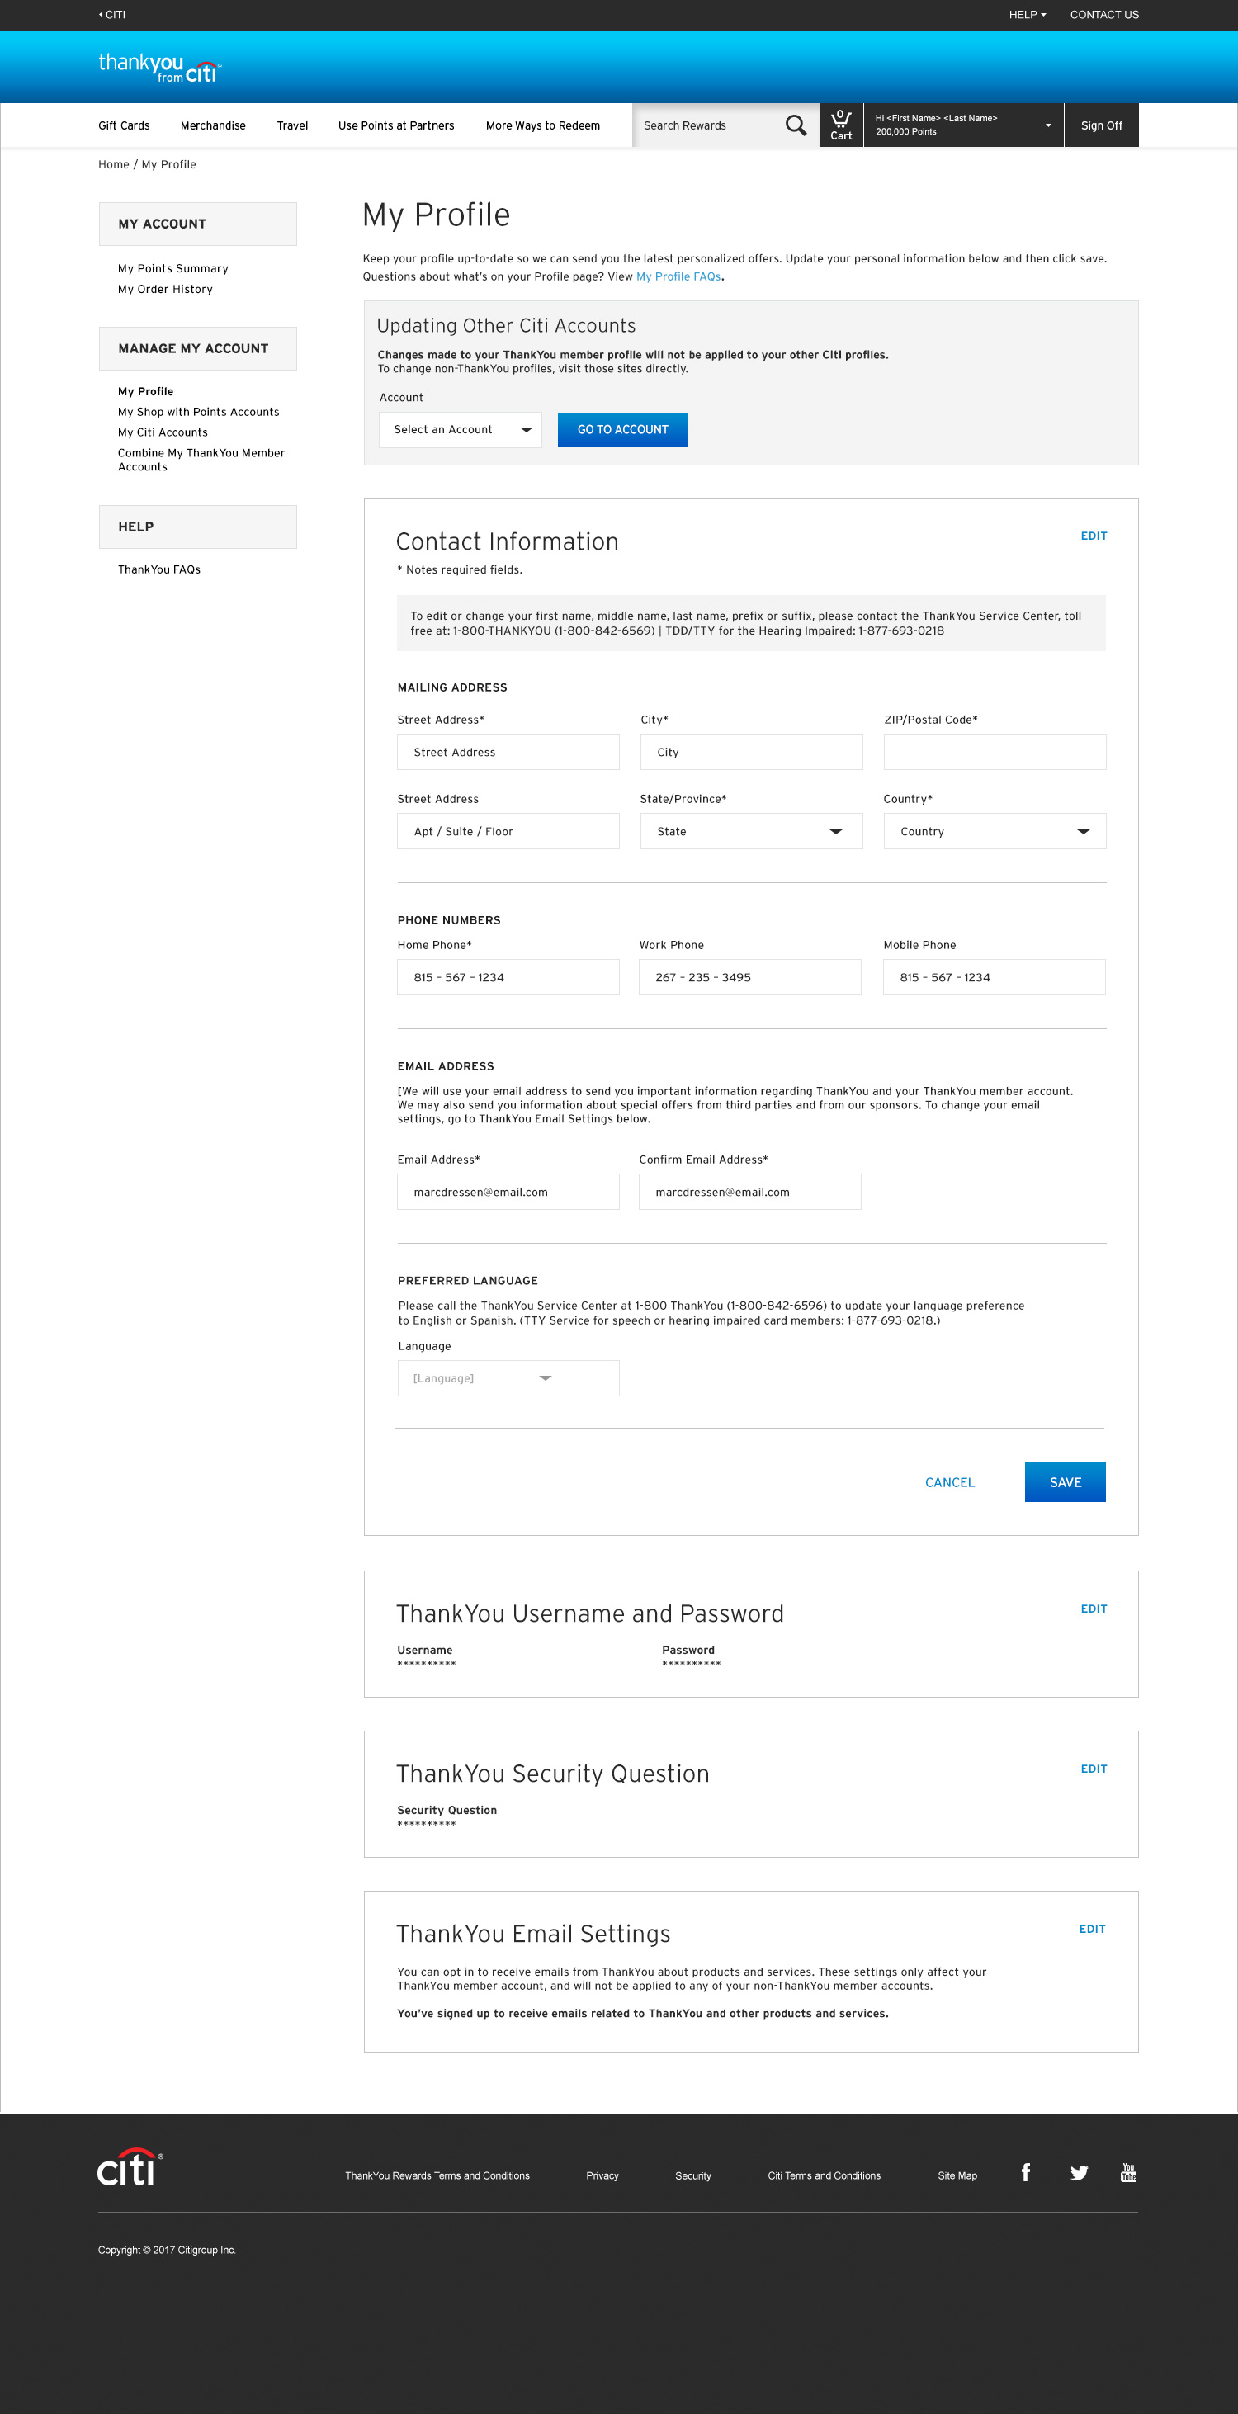Viewport: 1238px width, 2414px height.
Task: Open My Points Summary in sidebar
Action: click(173, 269)
